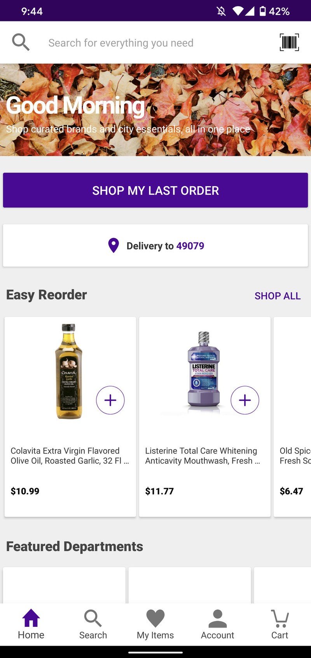Screen dimensions: 311x658
Task: Tap Shop My Last Order button
Action: pos(155,190)
